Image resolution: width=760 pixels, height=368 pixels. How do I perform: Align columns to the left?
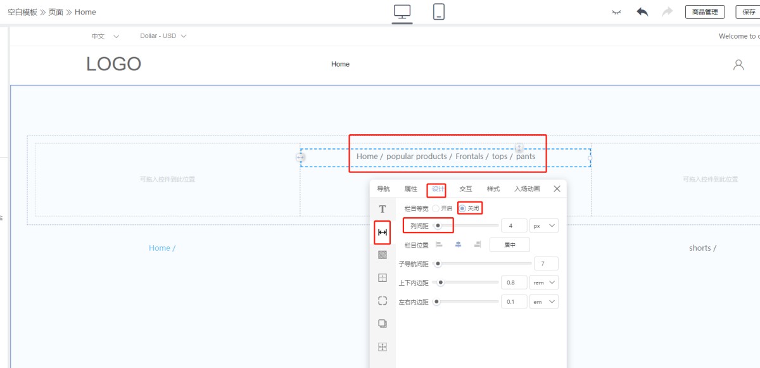(x=439, y=245)
